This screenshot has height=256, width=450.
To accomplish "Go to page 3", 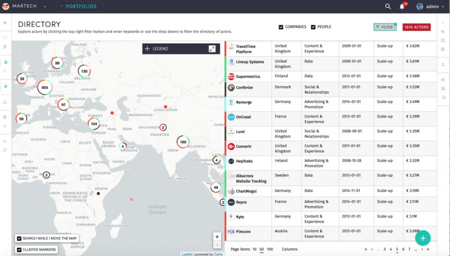I will pyautogui.click(x=384, y=249).
